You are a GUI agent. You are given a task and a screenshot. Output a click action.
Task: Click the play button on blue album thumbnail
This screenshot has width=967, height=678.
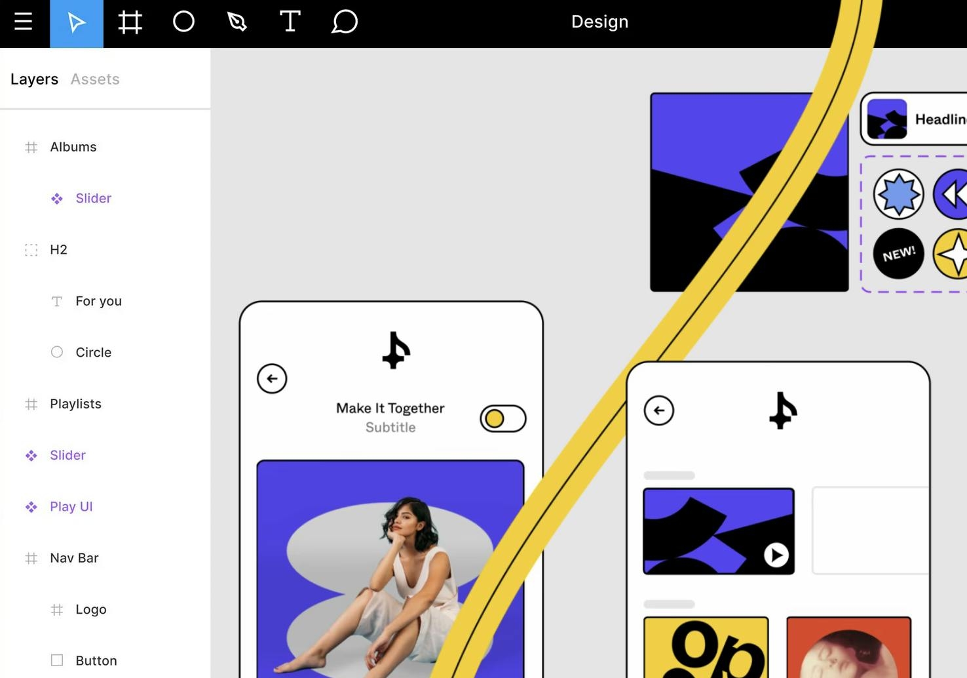click(x=776, y=555)
